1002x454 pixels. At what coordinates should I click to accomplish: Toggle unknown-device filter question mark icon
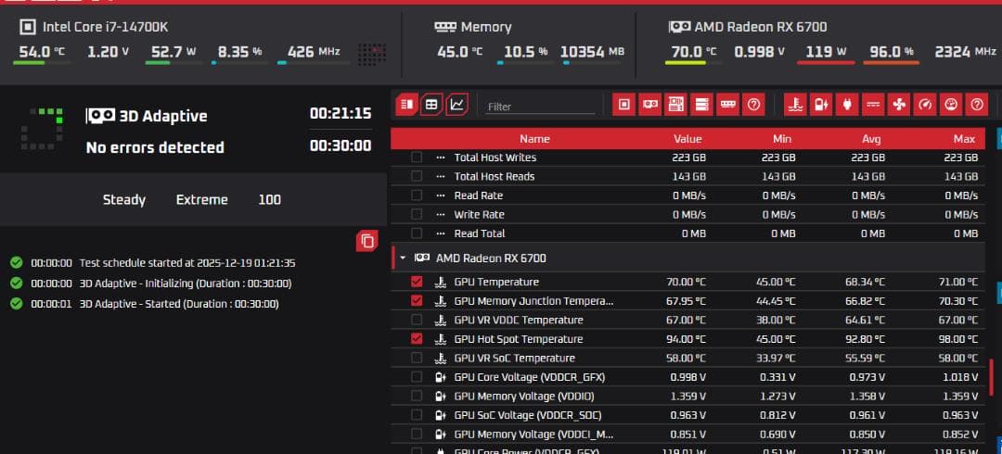tap(753, 104)
